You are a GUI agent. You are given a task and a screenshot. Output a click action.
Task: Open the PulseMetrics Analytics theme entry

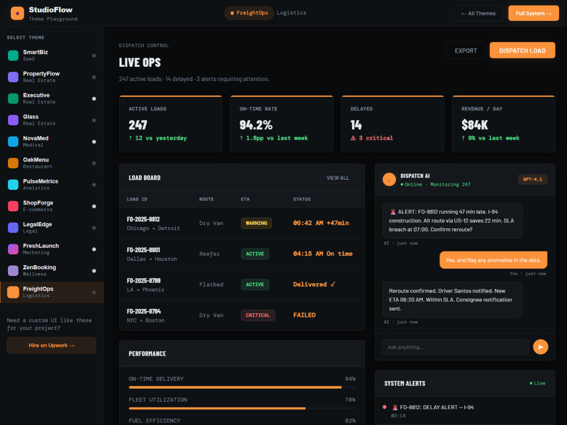[x=52, y=184]
